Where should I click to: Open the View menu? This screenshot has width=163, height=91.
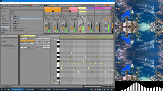point(12,3)
